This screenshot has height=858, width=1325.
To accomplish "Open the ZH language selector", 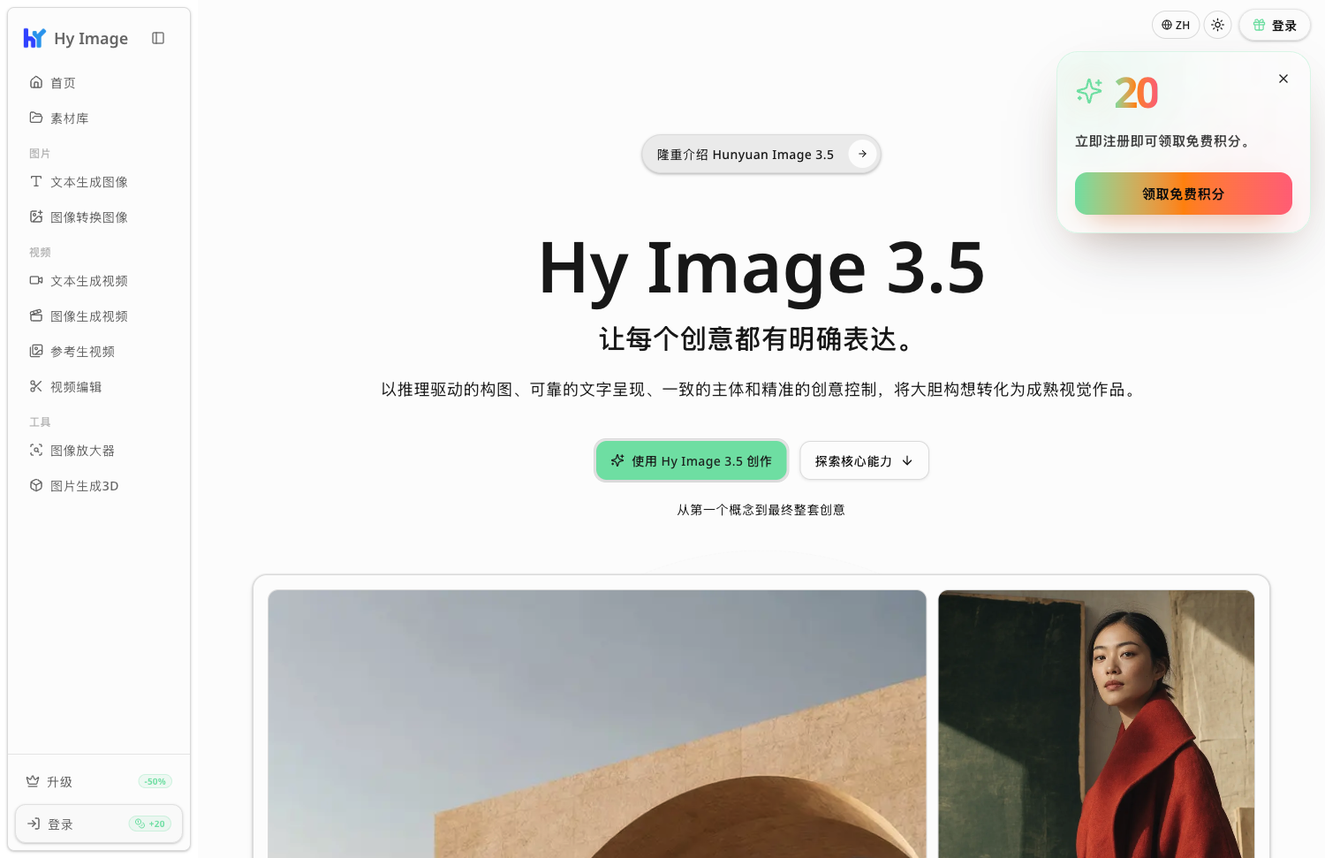I will (x=1176, y=25).
